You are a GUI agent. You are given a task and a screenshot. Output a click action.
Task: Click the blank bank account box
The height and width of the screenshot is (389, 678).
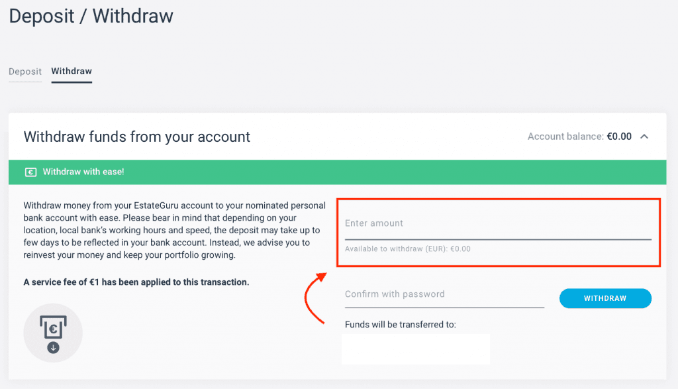coord(415,349)
